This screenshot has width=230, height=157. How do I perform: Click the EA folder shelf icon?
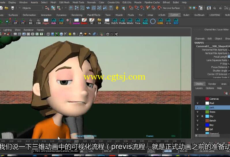[x=99, y=21]
